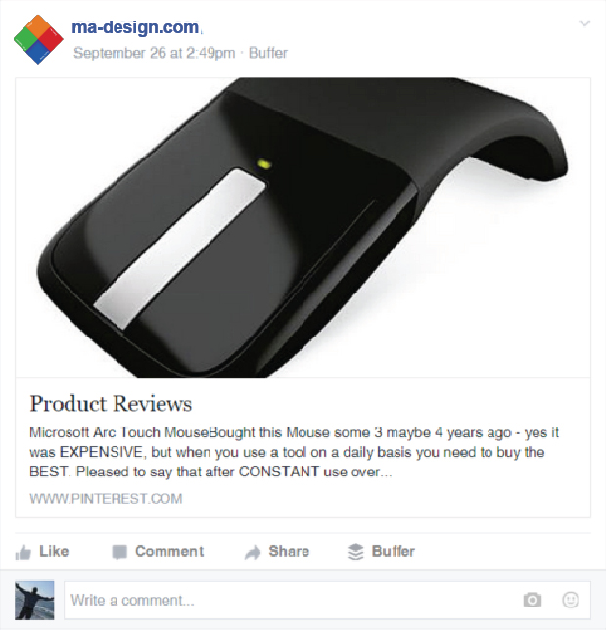Image resolution: width=606 pixels, height=630 pixels.
Task: Click the Buffer stacked layers icon
Action: click(355, 552)
